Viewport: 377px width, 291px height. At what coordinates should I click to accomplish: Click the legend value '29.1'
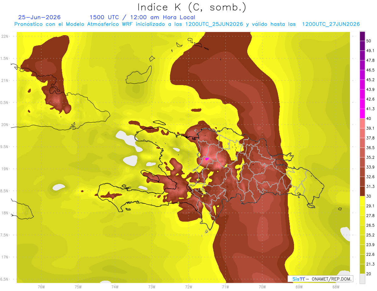coord(370,206)
